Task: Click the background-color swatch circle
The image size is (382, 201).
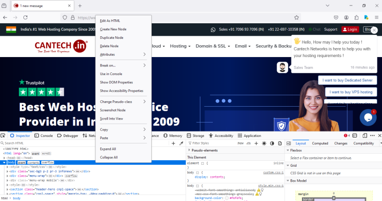Action: click(227, 198)
